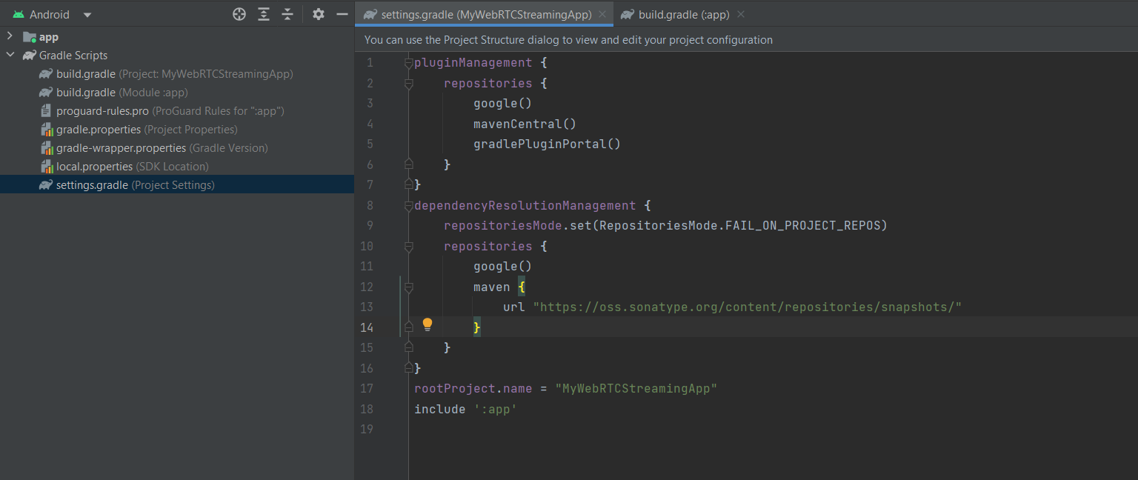1138x480 pixels.
Task: Collapse the repositories fold marker on line 10
Action: (x=408, y=247)
